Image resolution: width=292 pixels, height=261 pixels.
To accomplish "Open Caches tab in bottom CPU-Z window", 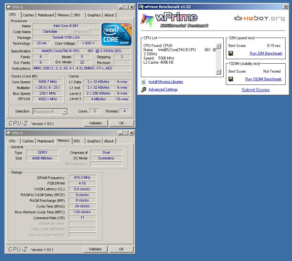I will tap(28, 141).
